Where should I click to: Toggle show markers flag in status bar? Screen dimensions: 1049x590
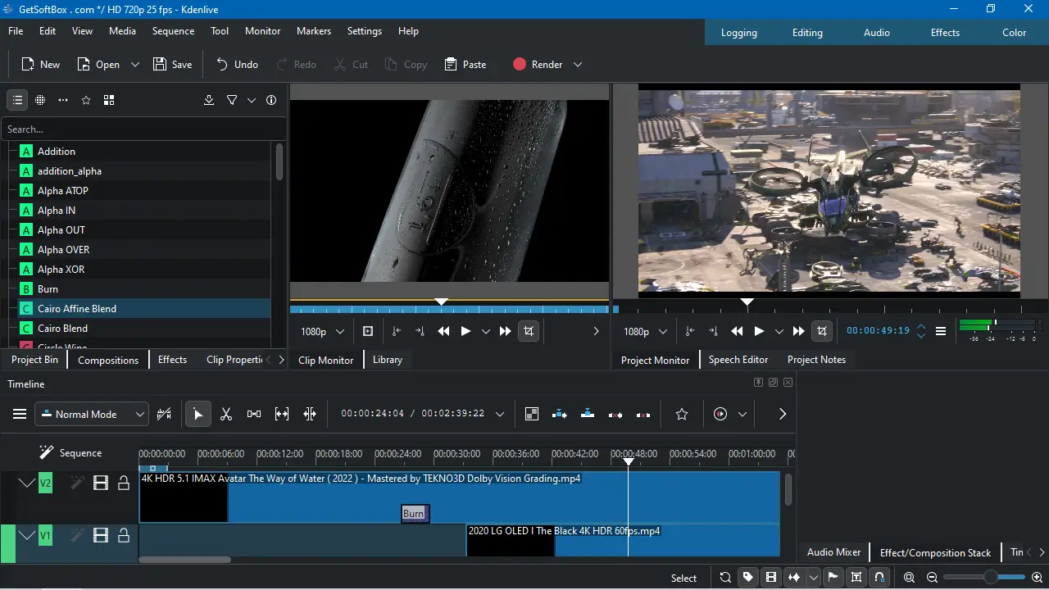pyautogui.click(x=833, y=578)
